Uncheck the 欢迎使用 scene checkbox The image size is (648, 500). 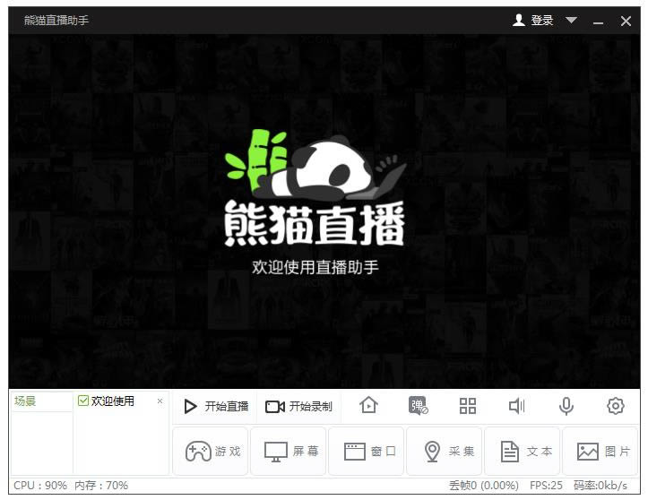click(x=83, y=401)
